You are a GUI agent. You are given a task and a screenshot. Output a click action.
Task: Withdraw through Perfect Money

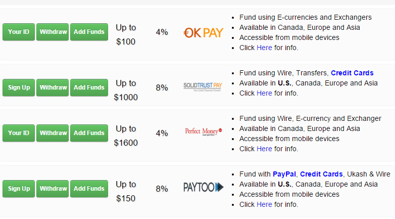click(x=53, y=133)
